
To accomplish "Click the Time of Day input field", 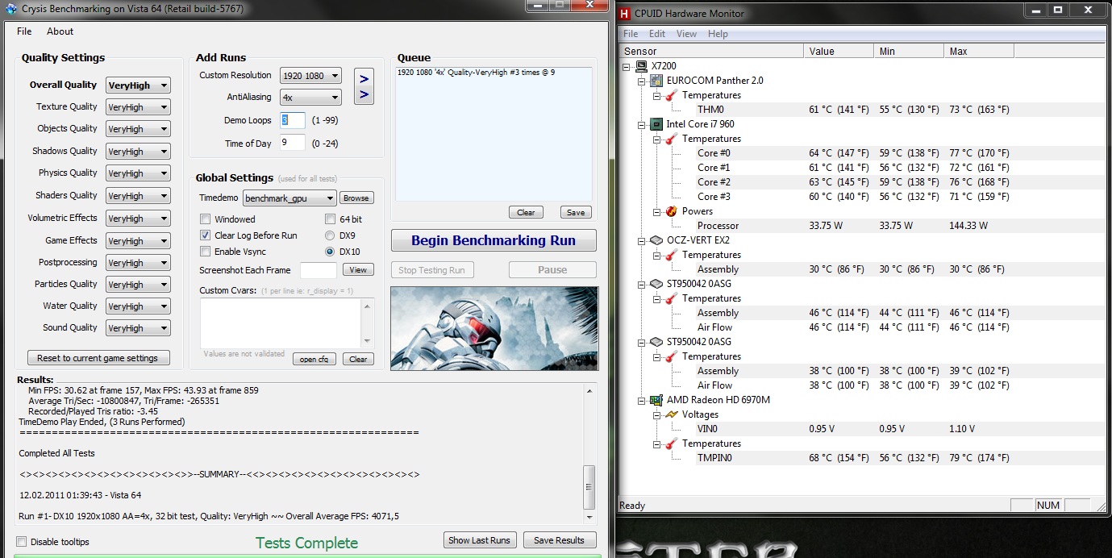I will coord(293,143).
